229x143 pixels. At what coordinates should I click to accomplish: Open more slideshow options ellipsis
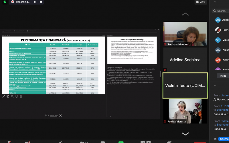tap(21, 97)
